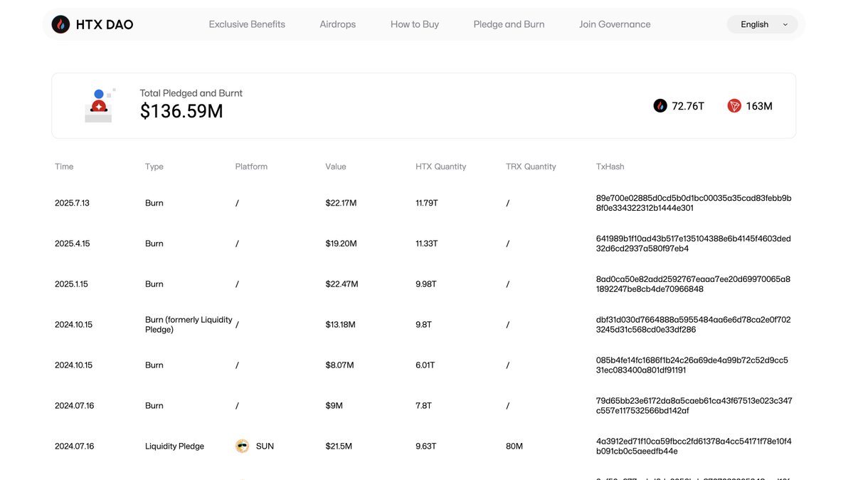Click the value $13.18M

point(341,325)
